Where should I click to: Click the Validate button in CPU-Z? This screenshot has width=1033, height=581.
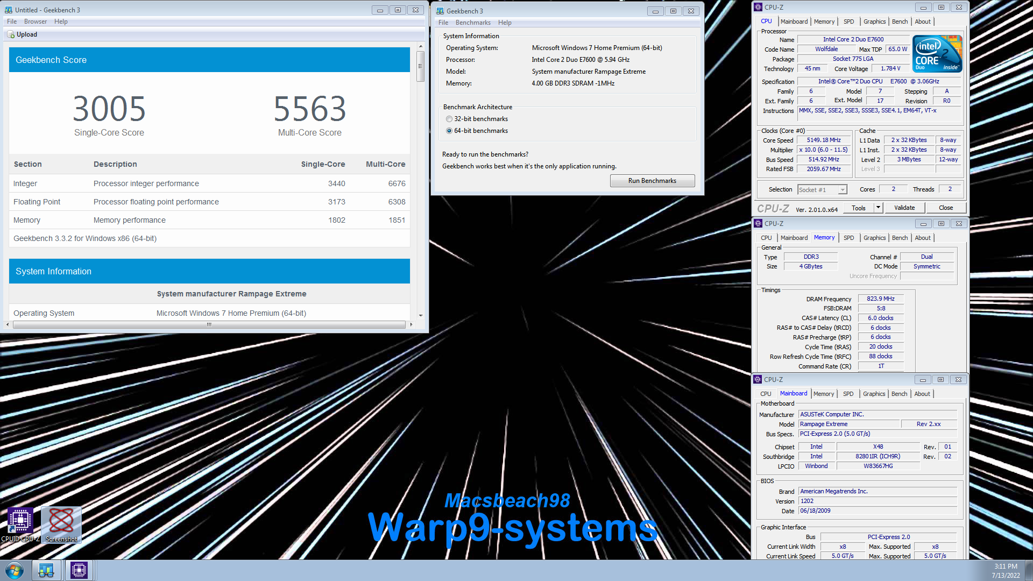904,208
